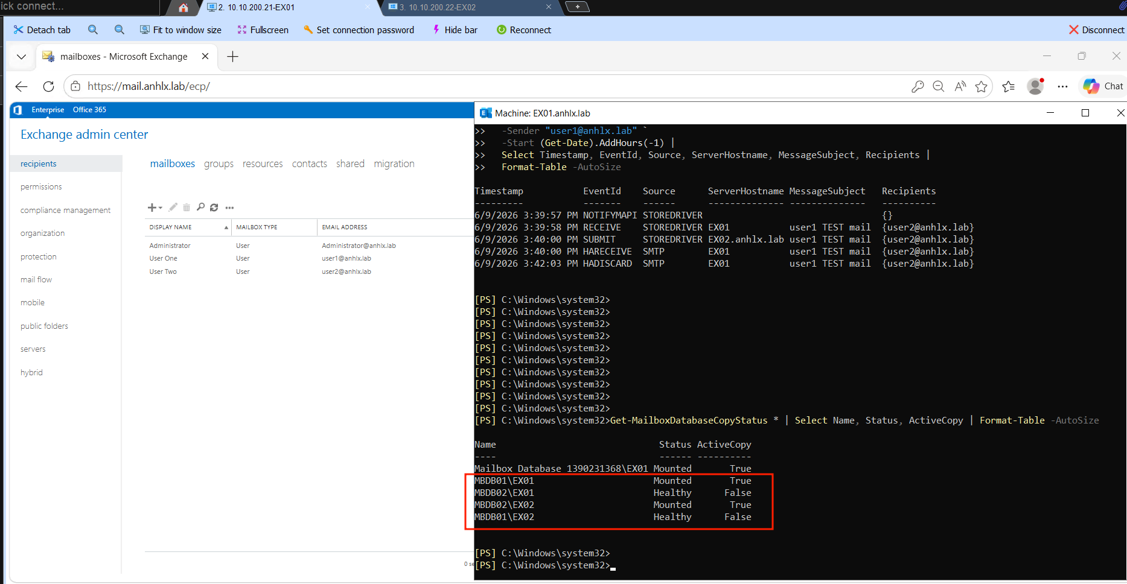Click Set connection password
The image size is (1127, 584).
click(359, 30)
